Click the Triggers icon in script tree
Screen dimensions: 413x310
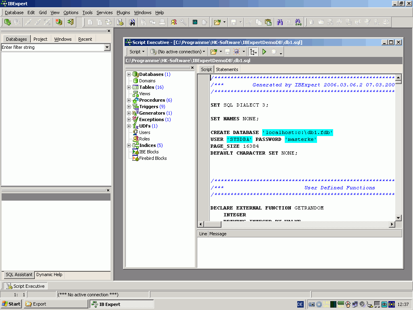click(x=136, y=107)
